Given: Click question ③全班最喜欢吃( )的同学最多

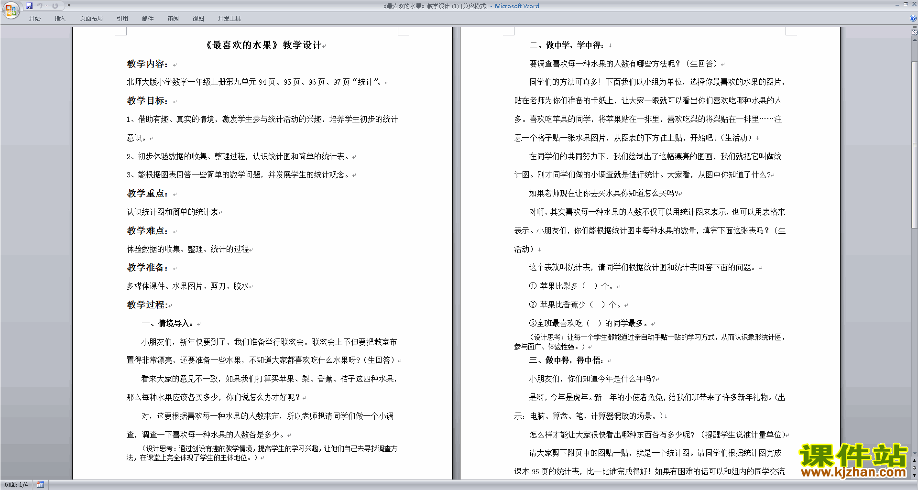Looking at the screenshot, I should point(589,323).
